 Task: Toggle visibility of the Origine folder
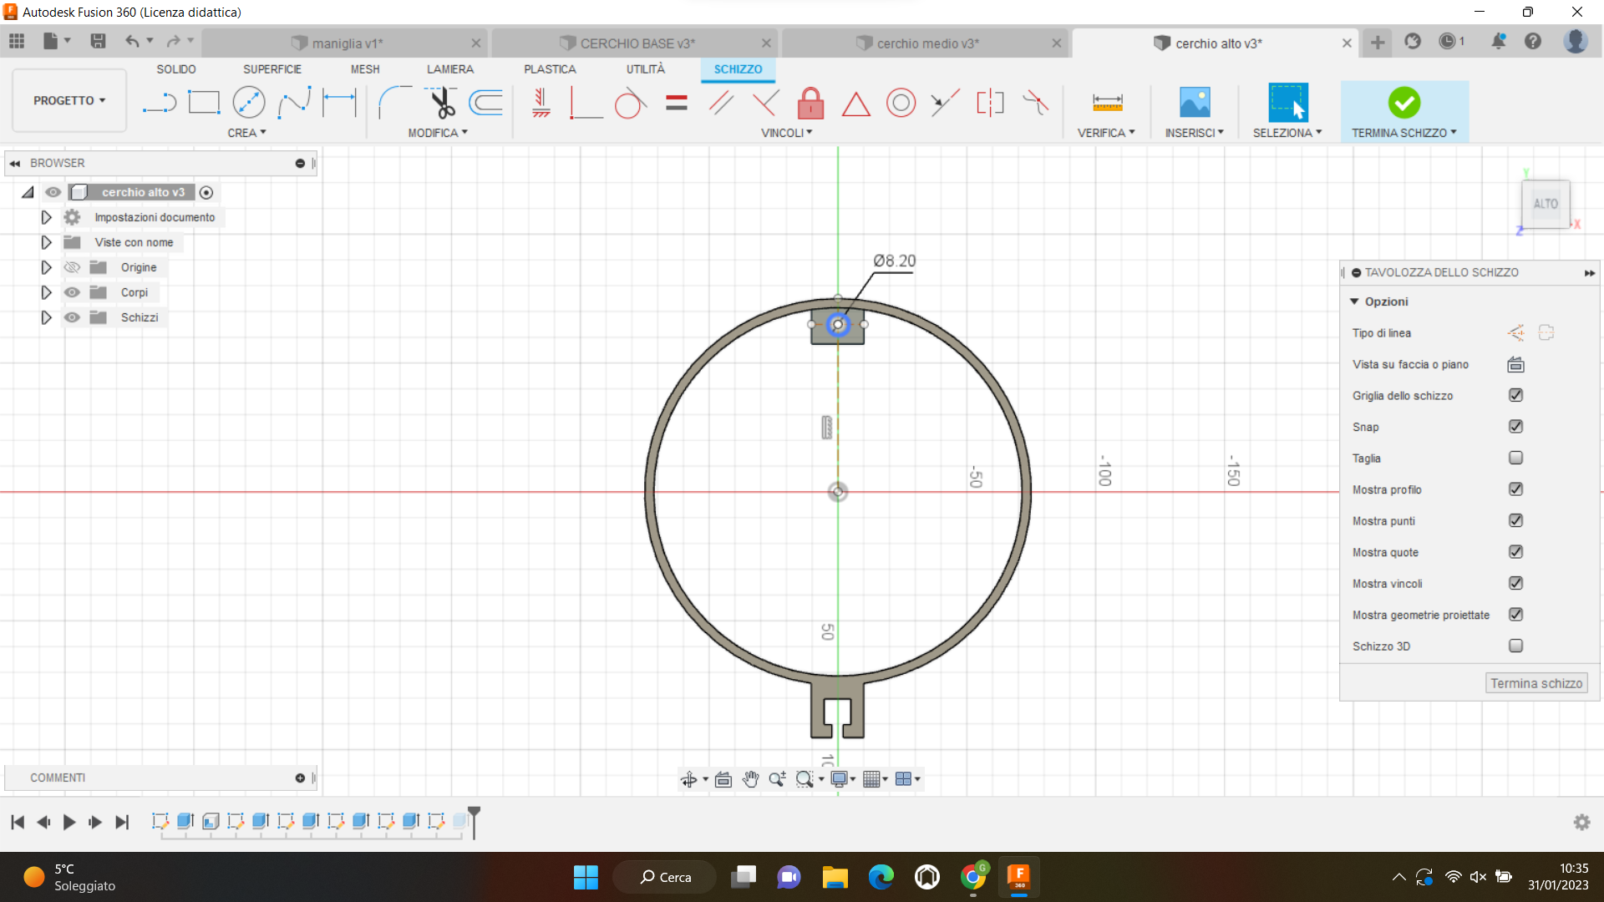click(73, 267)
